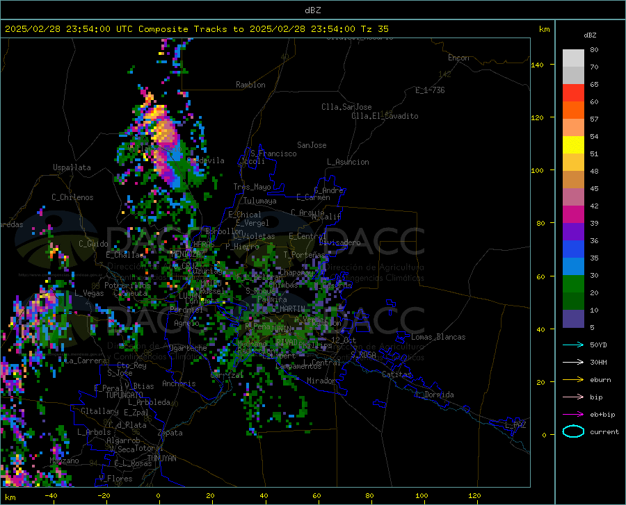
Task: Click the white 30HM arrow legend icon
Action: point(573,362)
